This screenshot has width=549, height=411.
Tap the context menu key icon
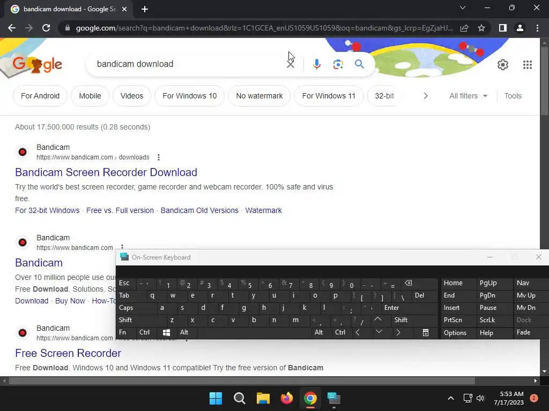pyautogui.click(x=425, y=333)
